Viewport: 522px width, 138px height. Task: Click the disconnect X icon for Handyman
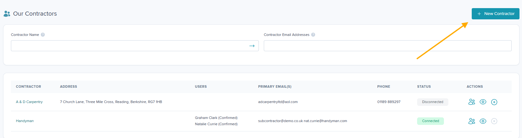494,121
